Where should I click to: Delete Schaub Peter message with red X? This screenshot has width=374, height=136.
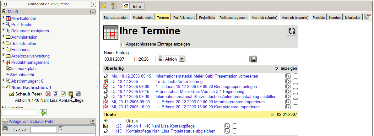point(48,94)
